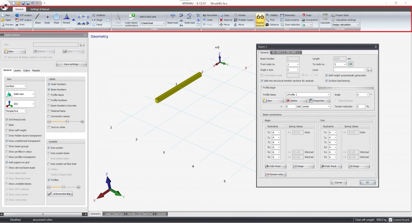This screenshot has width=412, height=223.
Task: Enable Show self-weight checkbox
Action: (x=7, y=130)
